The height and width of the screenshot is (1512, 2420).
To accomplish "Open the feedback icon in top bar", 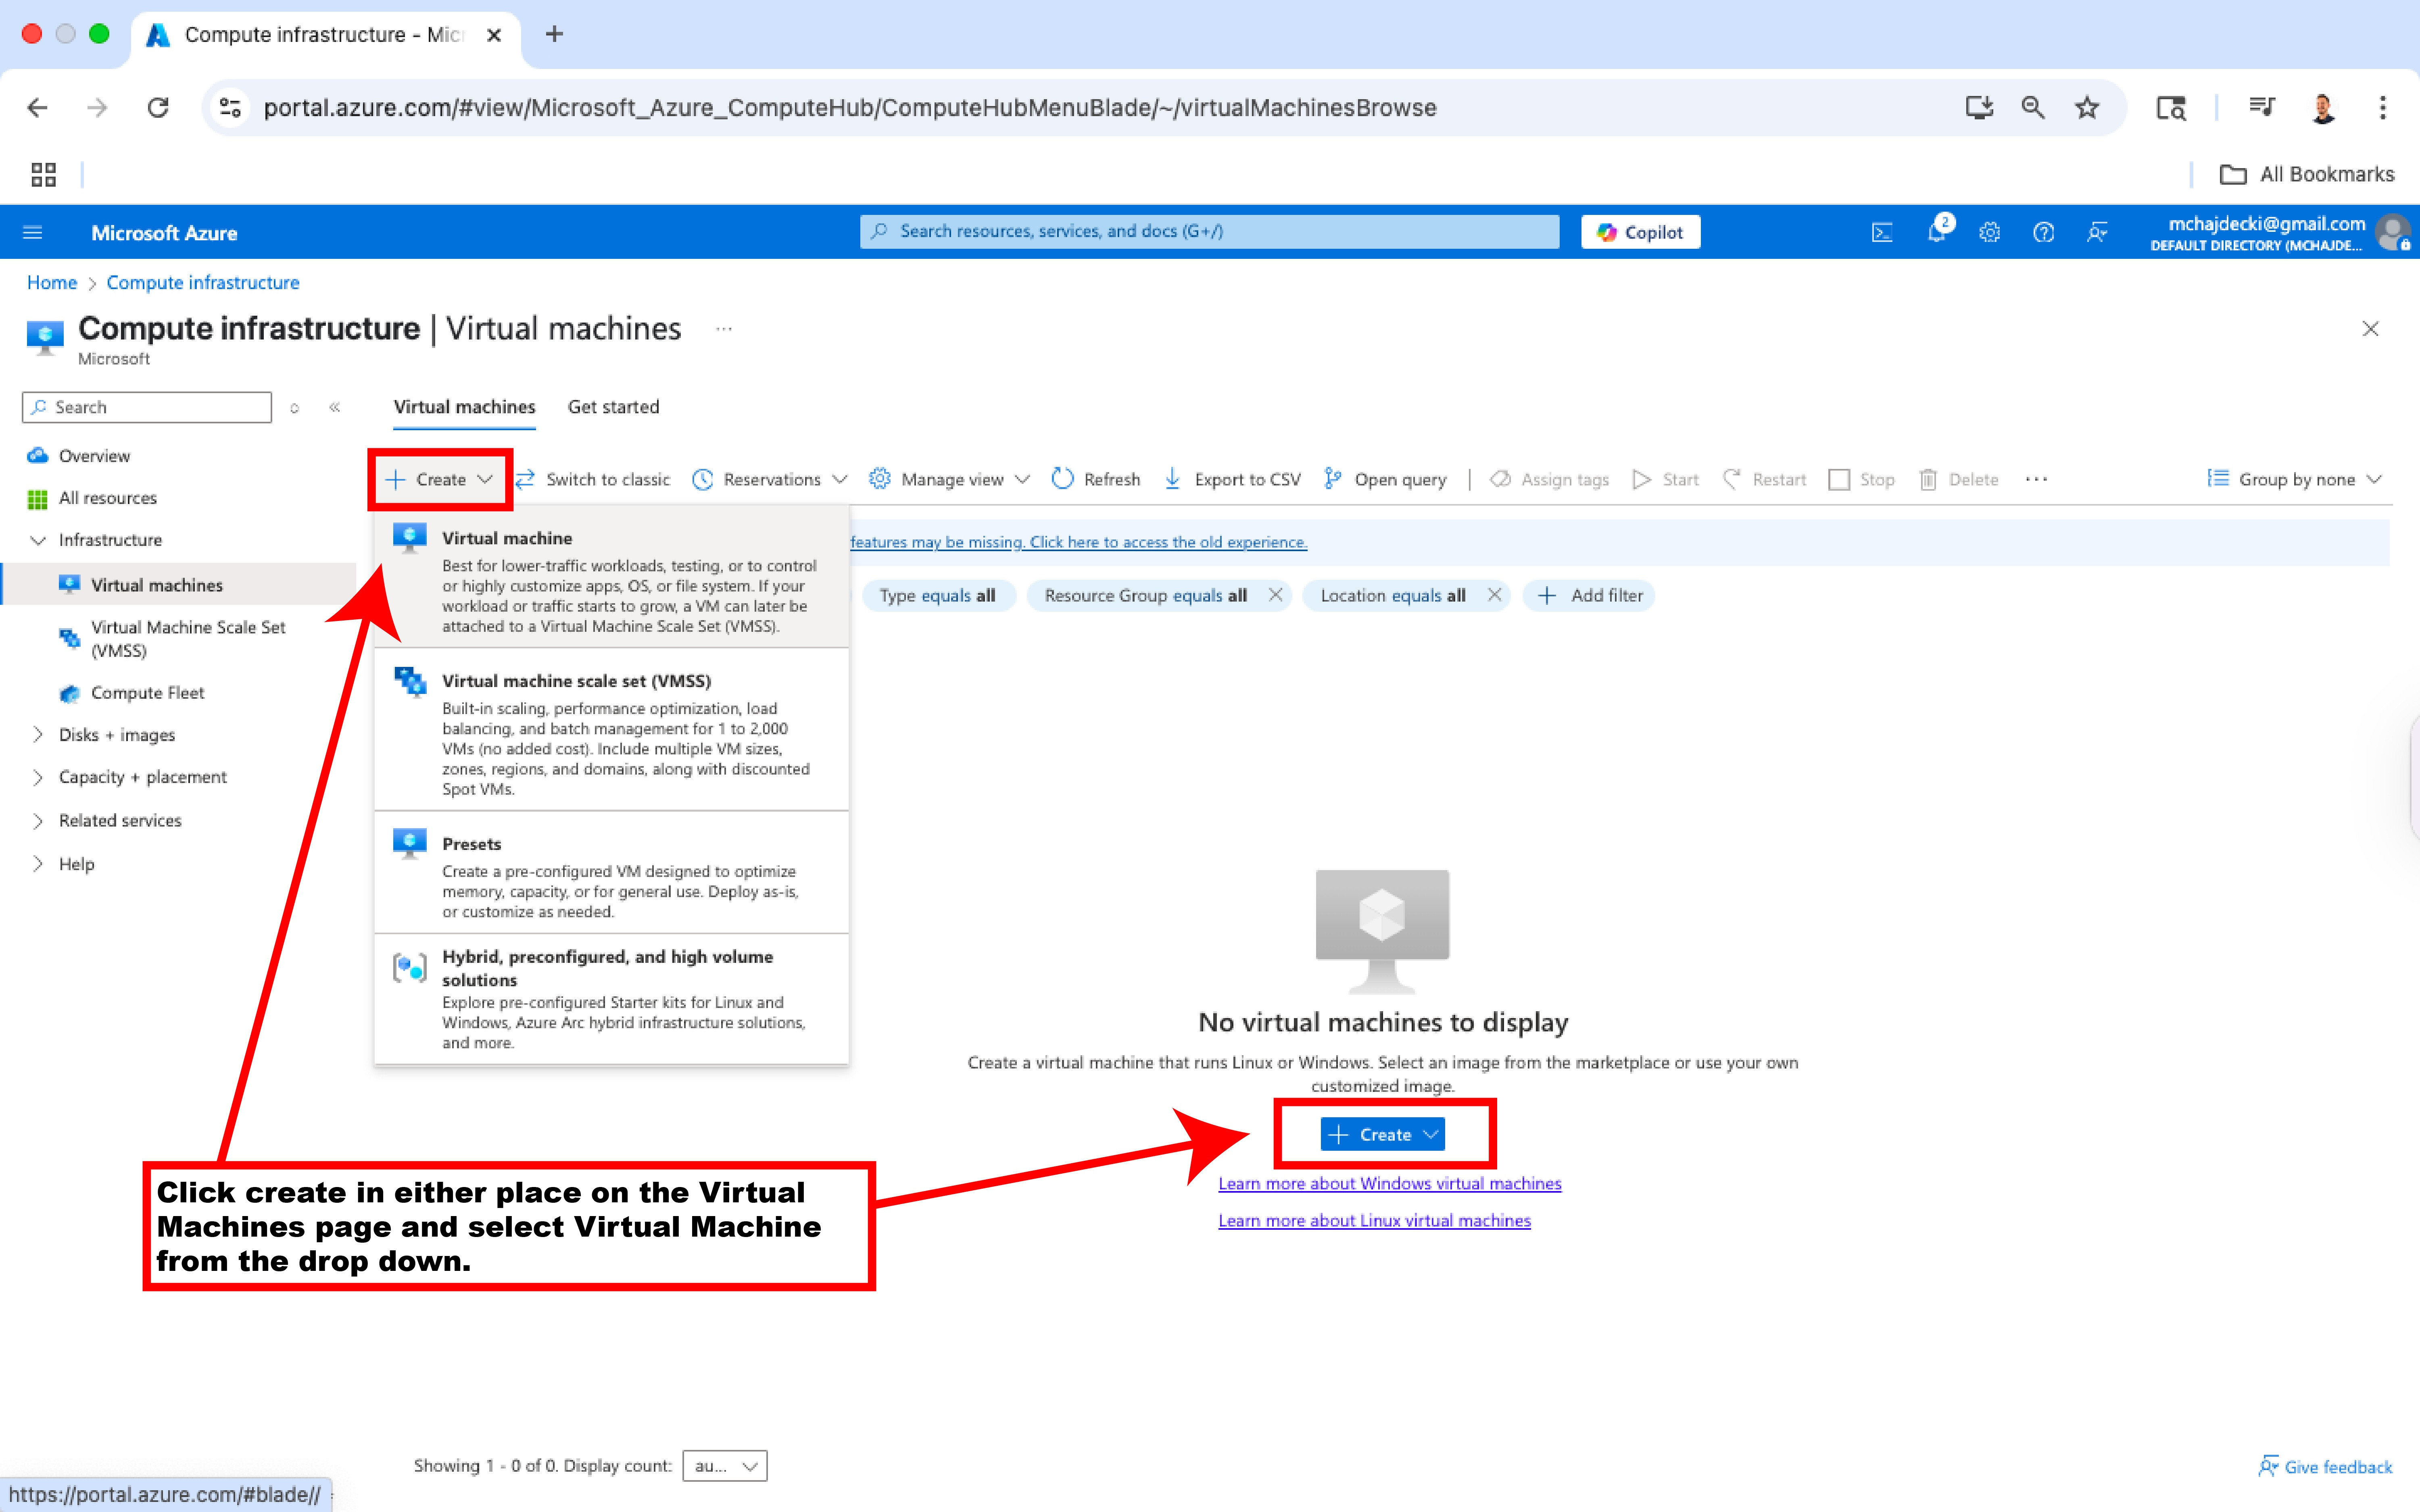I will (x=2097, y=232).
